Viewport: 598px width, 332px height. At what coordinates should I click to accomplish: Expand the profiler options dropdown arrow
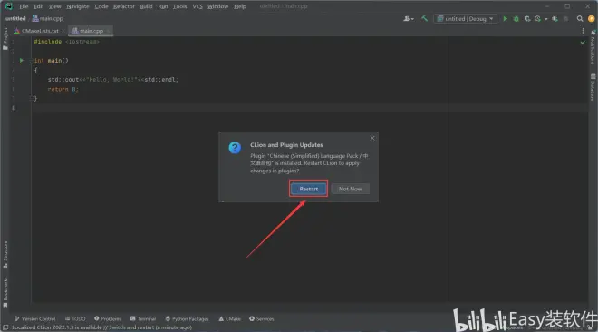click(x=545, y=19)
